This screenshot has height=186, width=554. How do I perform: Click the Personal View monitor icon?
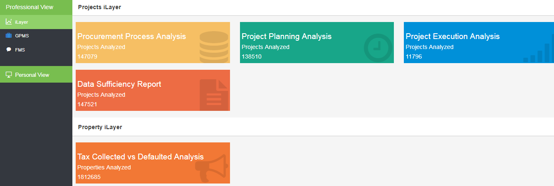pyautogui.click(x=9, y=75)
